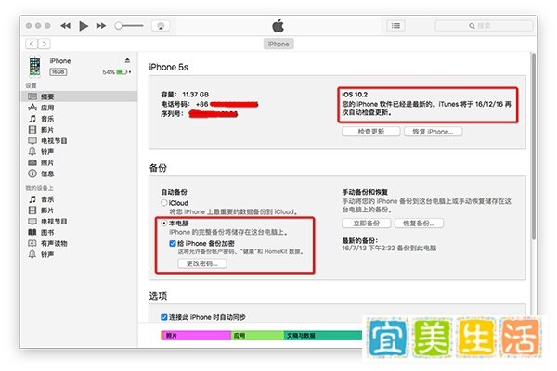Click the 立即备份 back up now button

(x=367, y=223)
